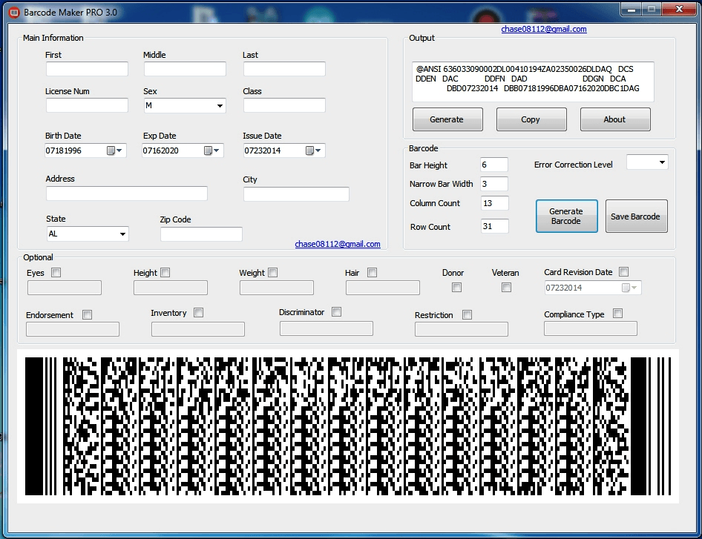
Task: Select the Bar Height input field
Action: pos(494,165)
